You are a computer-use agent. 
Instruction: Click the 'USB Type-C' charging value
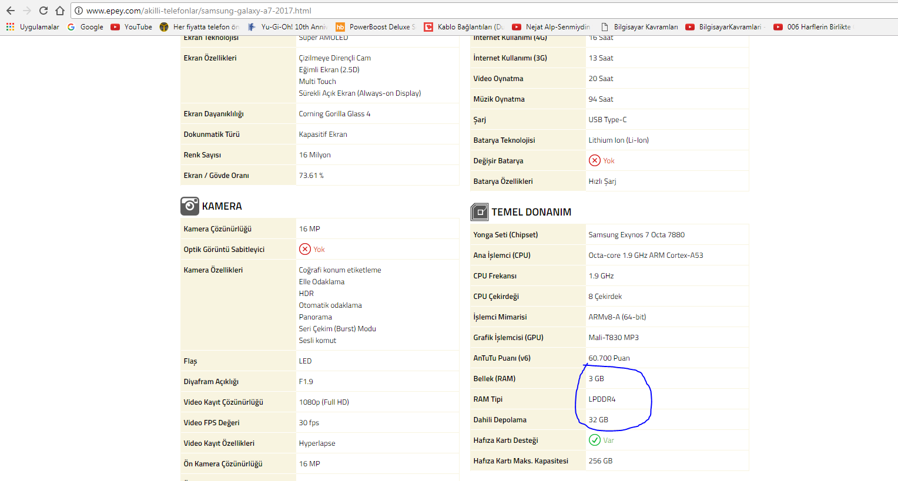pos(608,120)
